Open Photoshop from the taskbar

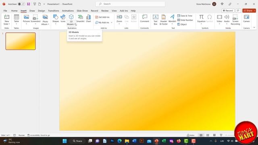point(112,141)
